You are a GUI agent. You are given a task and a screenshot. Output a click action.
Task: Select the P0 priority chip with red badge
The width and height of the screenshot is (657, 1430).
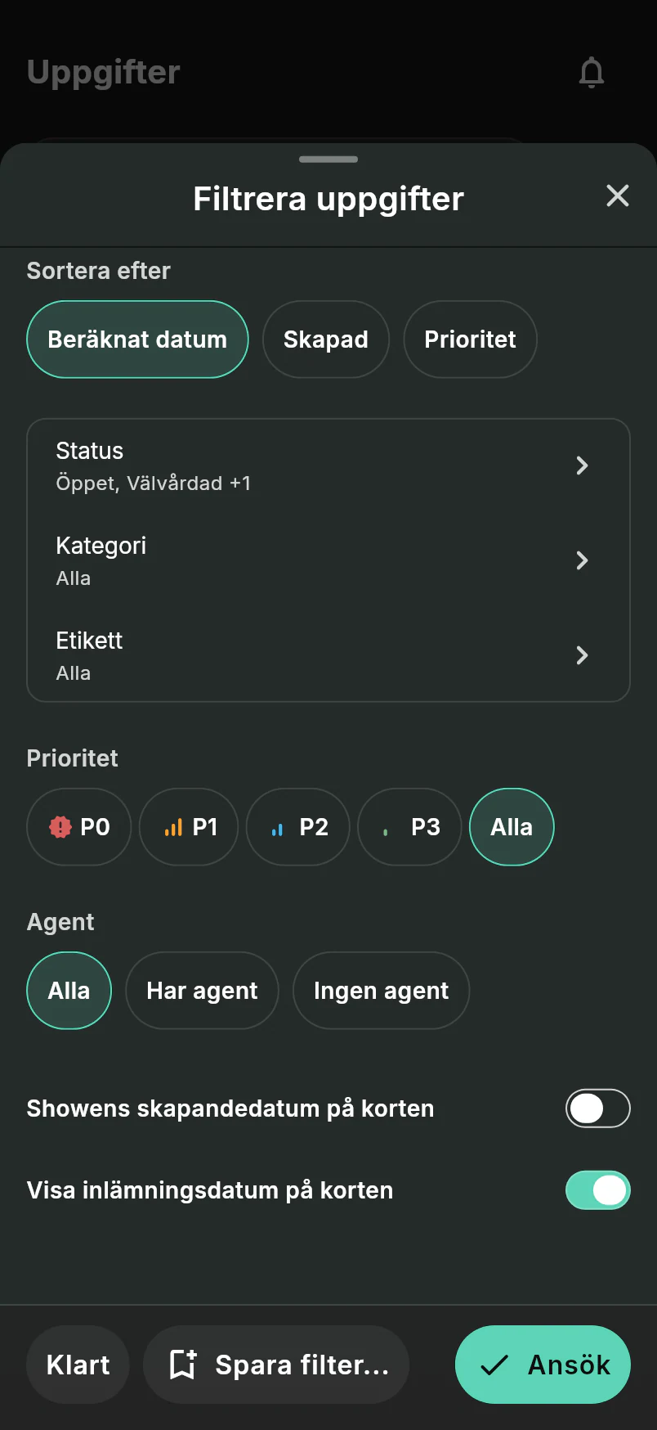[79, 827]
